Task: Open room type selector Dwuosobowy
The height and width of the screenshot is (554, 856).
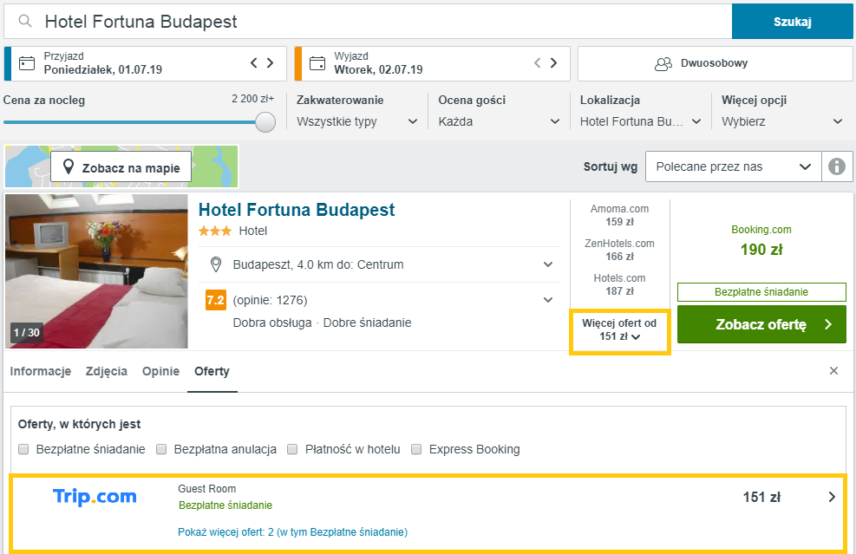Action: [716, 63]
